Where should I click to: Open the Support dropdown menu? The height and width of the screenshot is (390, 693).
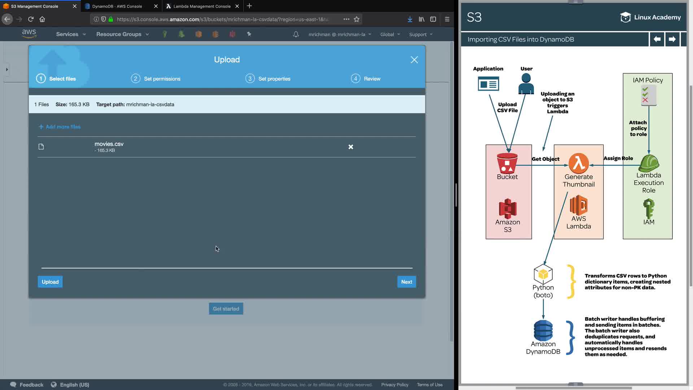[x=420, y=34]
